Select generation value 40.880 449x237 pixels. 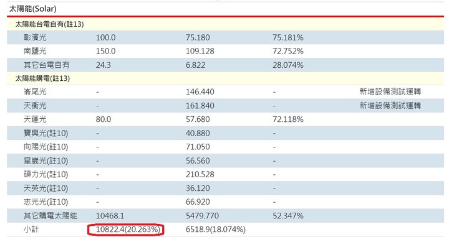tap(198, 133)
